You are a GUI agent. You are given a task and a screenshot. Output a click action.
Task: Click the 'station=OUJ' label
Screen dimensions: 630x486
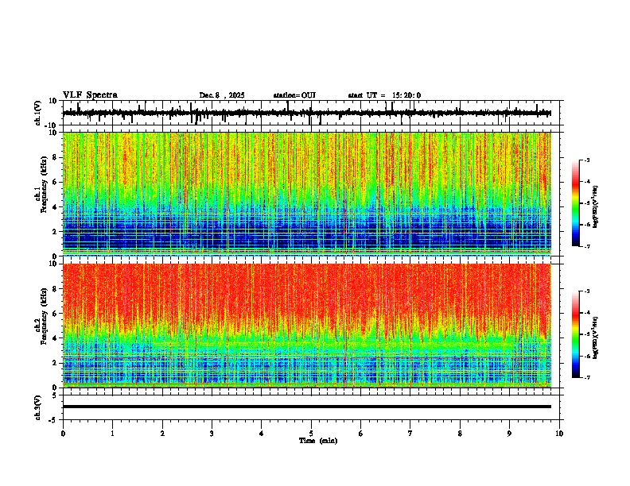coord(294,95)
